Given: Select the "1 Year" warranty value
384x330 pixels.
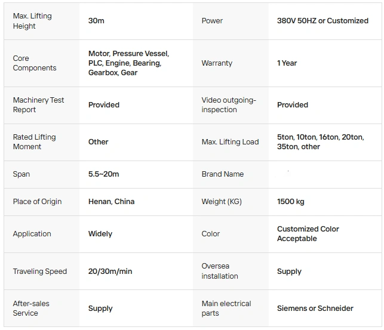Looking at the screenshot, I should pos(287,63).
